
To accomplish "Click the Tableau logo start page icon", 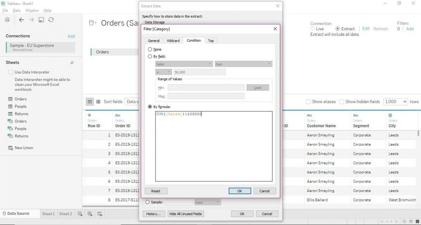I will (x=7, y=20).
